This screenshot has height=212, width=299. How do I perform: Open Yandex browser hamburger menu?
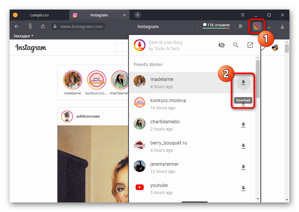coord(243,15)
